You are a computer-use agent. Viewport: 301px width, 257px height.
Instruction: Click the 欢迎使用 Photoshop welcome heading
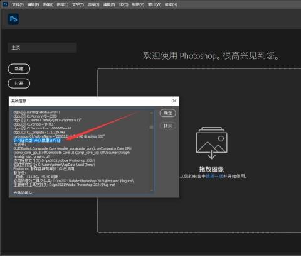click(211, 56)
